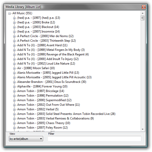Expand Amon Tobin Verbal (5) node
Viewport: 152px width, 152px height.
click(14, 110)
